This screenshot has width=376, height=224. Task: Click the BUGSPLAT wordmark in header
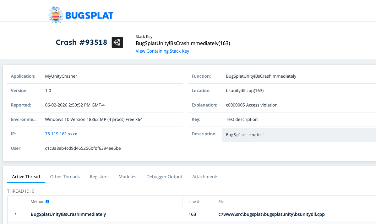(89, 16)
